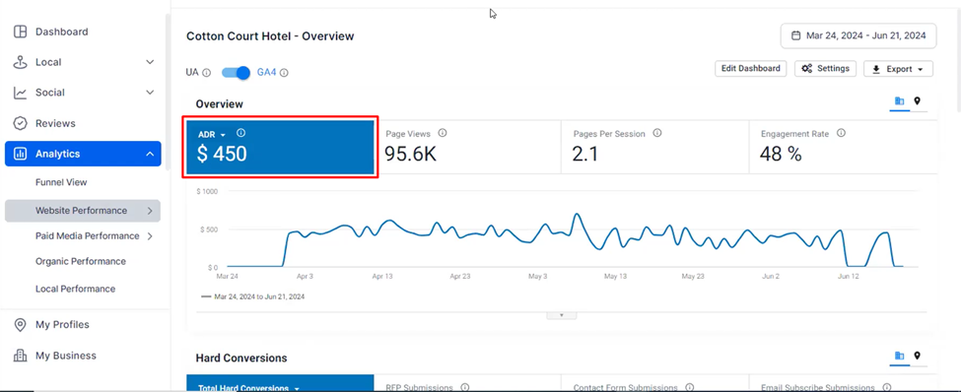
Task: Open Total Hard Conversions dropdown
Action: pos(248,388)
